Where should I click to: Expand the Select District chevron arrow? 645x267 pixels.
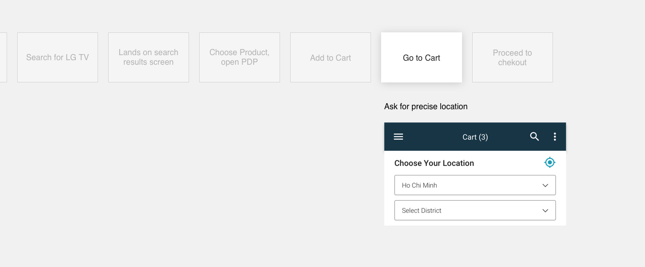[545, 211]
